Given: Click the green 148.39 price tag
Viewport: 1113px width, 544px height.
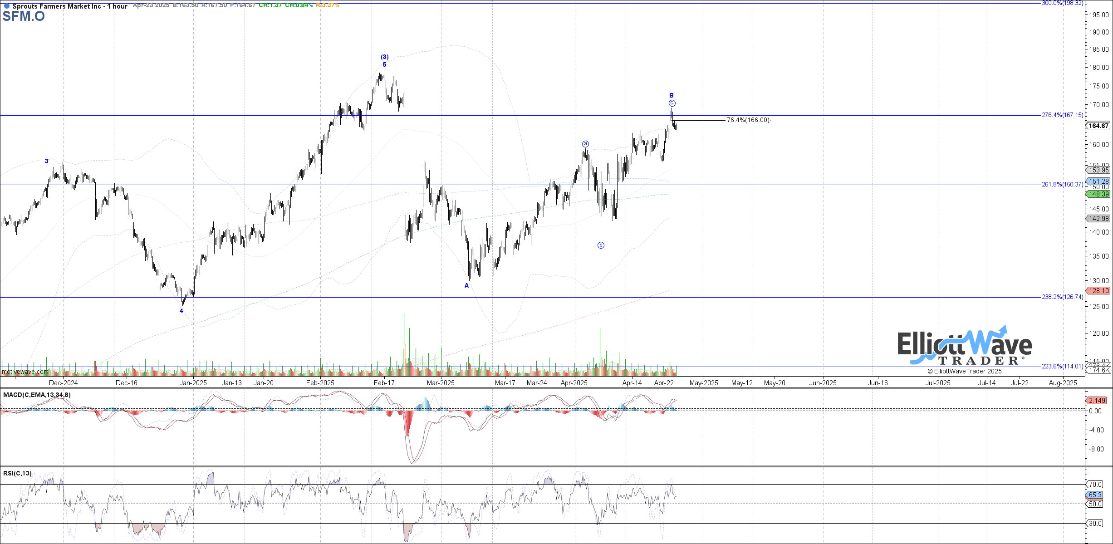Looking at the screenshot, I should [1098, 194].
